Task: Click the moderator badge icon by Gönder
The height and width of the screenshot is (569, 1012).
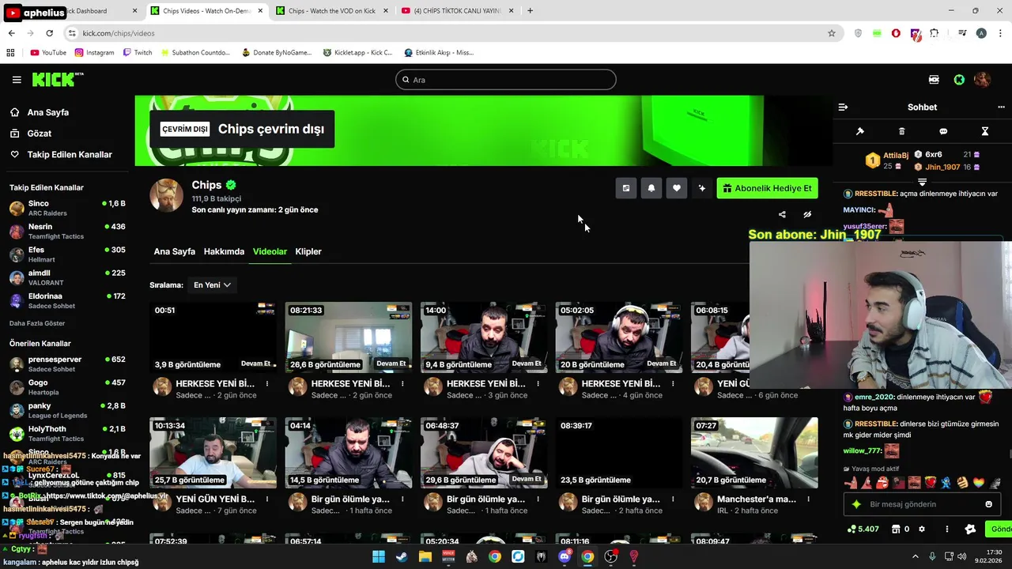Action: 971,529
